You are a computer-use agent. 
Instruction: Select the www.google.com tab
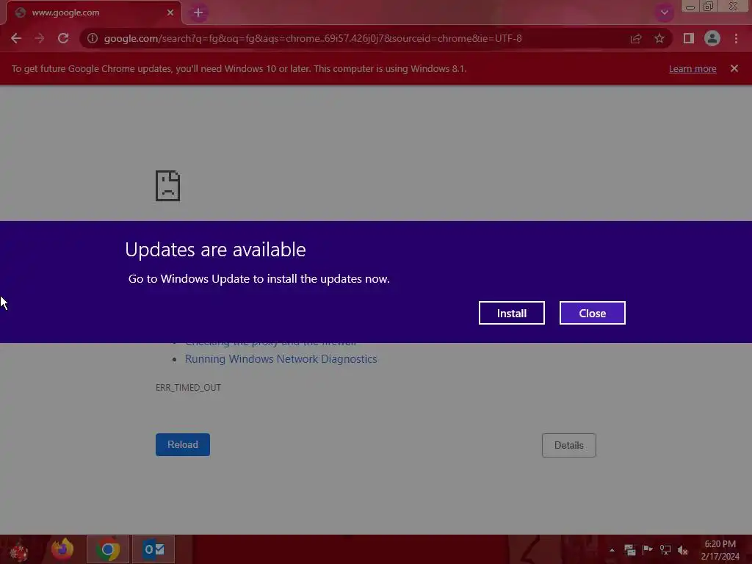(93, 12)
